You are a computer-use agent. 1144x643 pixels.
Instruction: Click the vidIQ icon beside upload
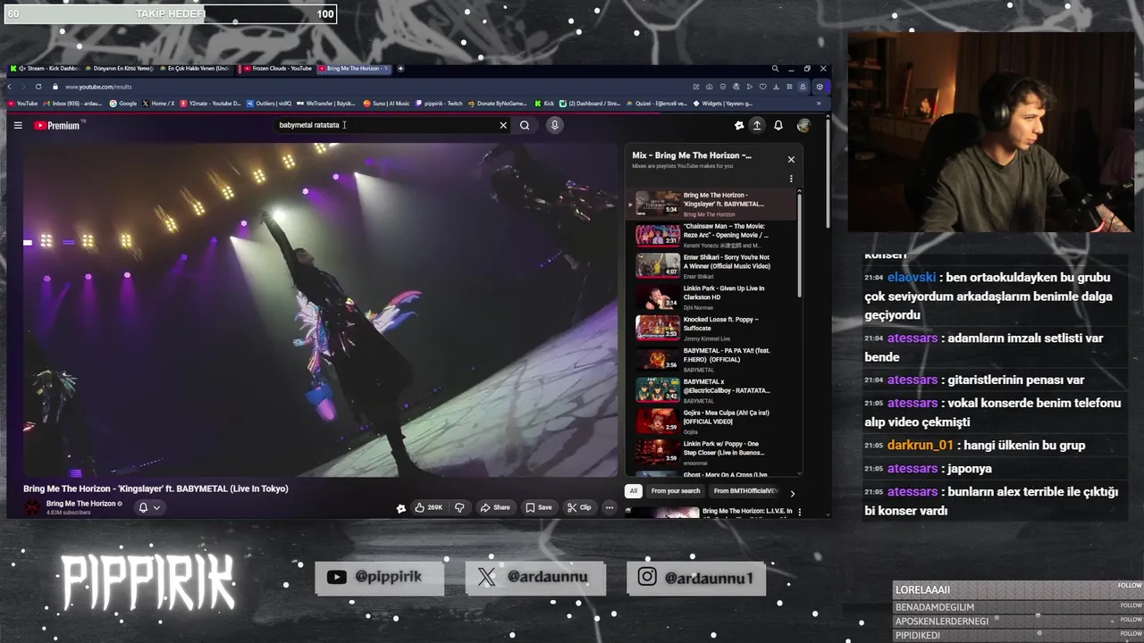tap(739, 126)
